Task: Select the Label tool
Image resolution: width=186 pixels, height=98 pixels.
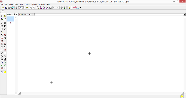Action: click(5, 65)
